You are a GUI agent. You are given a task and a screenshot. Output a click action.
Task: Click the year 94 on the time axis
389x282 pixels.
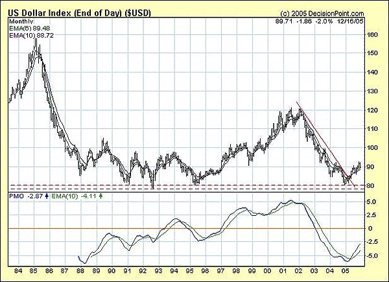coord(174,270)
